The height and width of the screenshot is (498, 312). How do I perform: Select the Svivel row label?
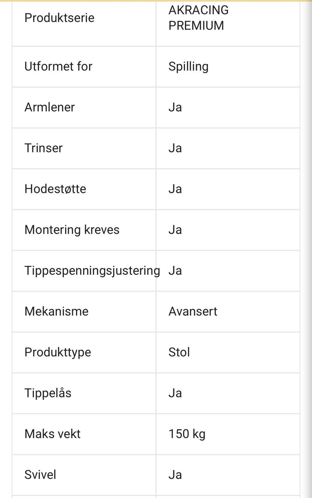coord(40,475)
